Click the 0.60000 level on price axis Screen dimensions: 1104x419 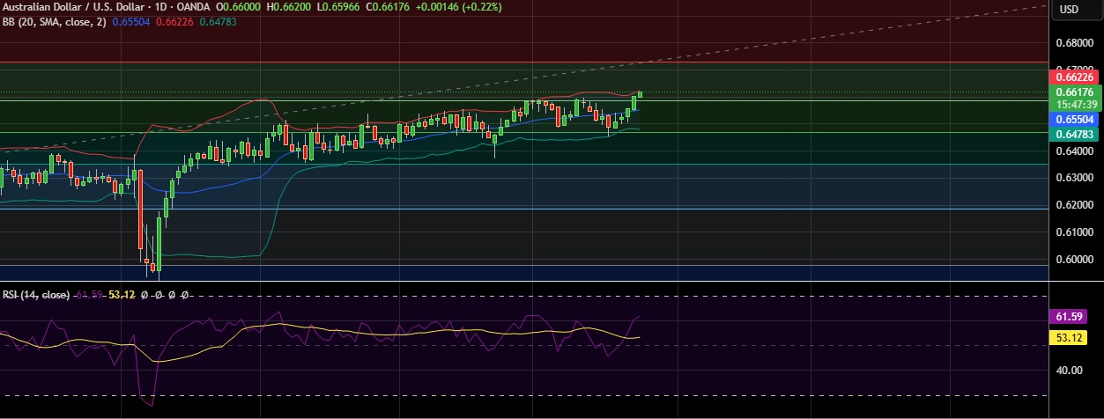(x=1073, y=260)
